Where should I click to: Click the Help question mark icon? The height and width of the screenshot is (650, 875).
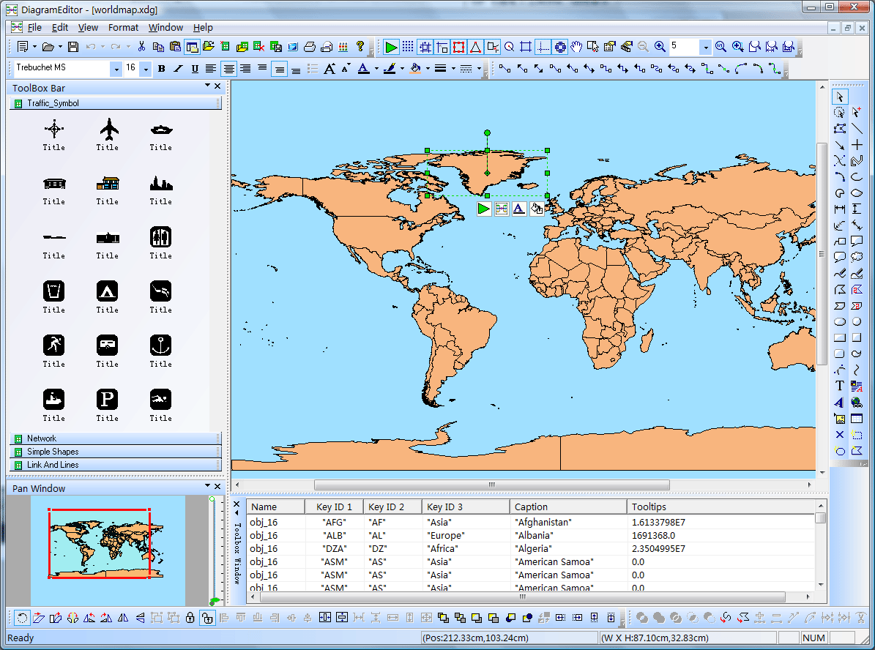click(x=361, y=47)
